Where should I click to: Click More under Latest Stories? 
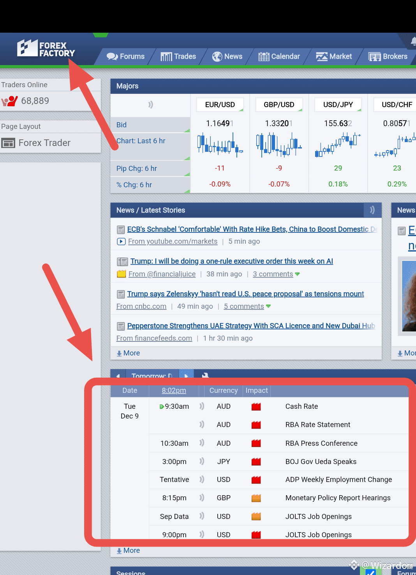[x=128, y=353]
